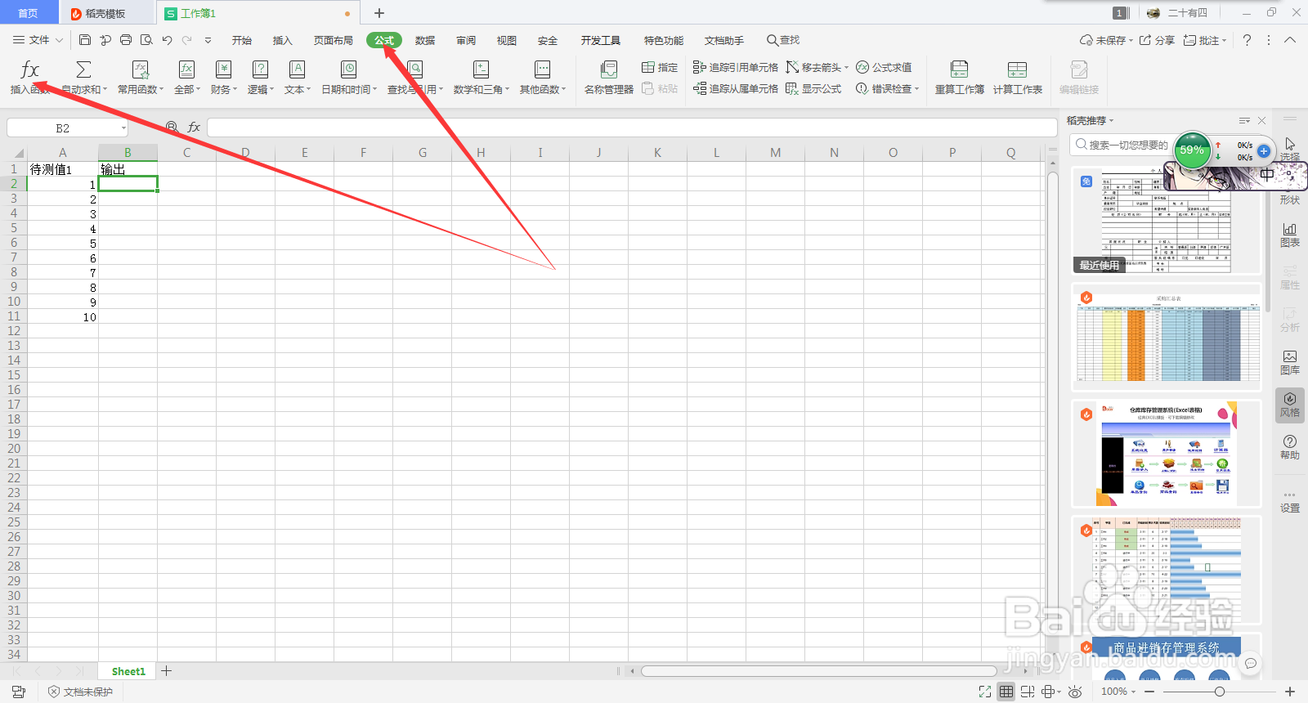This screenshot has width=1308, height=703.
Task: Click the zoom out minus button
Action: (x=1149, y=692)
